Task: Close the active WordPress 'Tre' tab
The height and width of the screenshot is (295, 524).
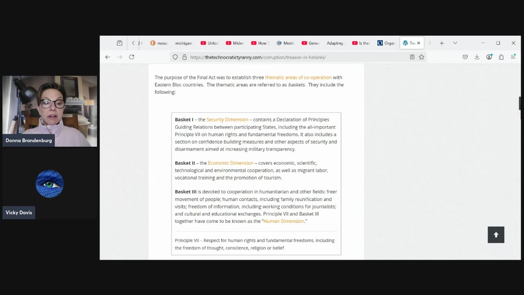Action: 418,43
